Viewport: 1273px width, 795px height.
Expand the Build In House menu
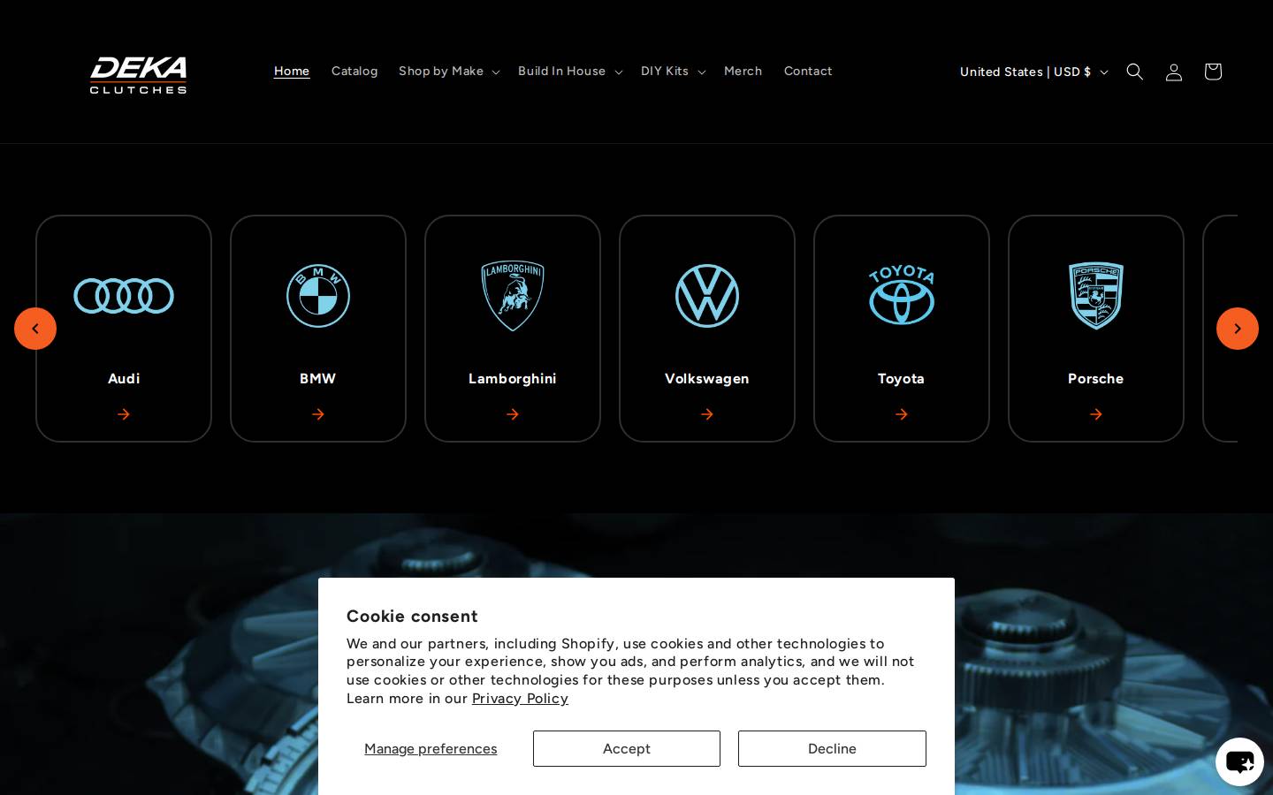pos(570,72)
